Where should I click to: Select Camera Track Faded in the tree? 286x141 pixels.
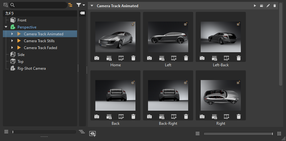(40, 48)
